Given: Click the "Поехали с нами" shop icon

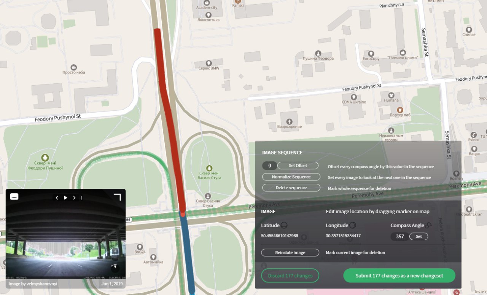Looking at the screenshot, I should coord(403,52).
